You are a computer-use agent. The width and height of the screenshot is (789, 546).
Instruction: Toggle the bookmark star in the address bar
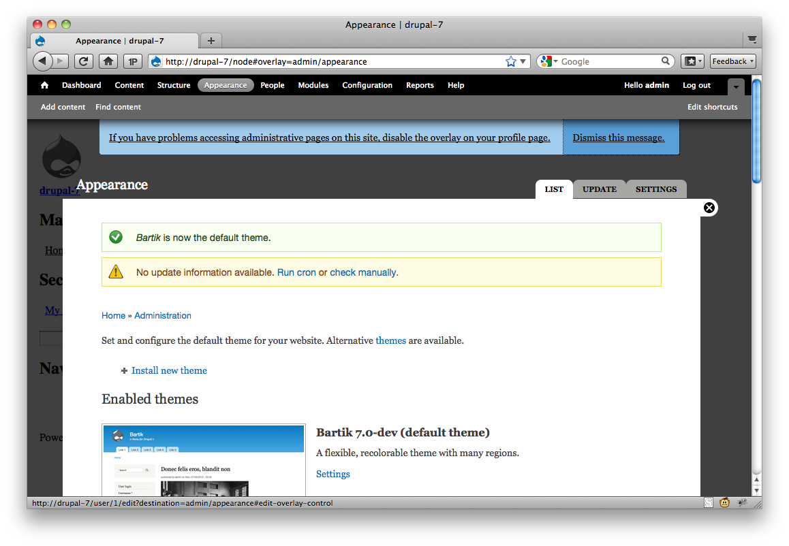coord(511,61)
